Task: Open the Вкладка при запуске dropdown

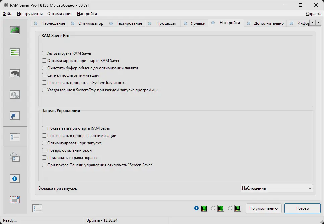Action: click(x=276, y=188)
